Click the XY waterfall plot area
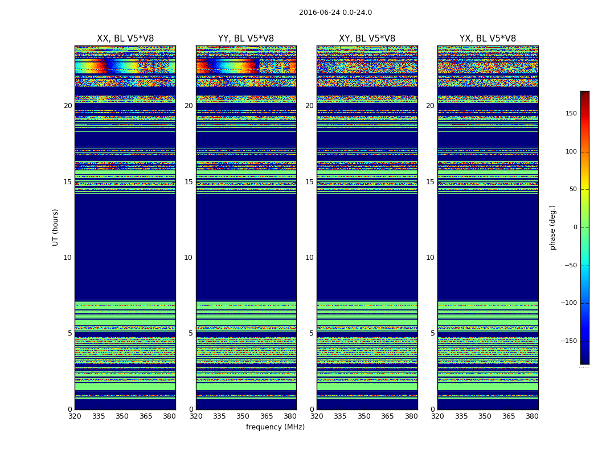This screenshot has width=598, height=455. 367,227
